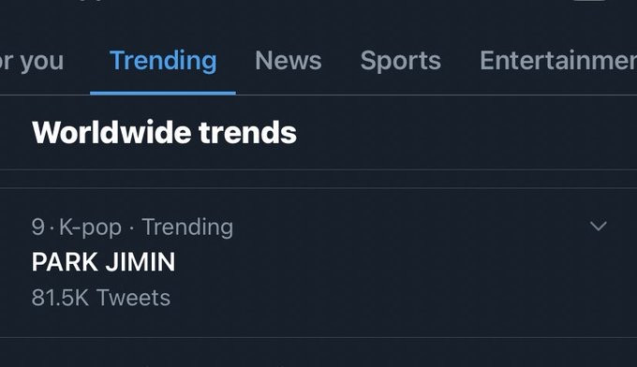Switch to the News tab
The image size is (637, 367).
(x=289, y=61)
